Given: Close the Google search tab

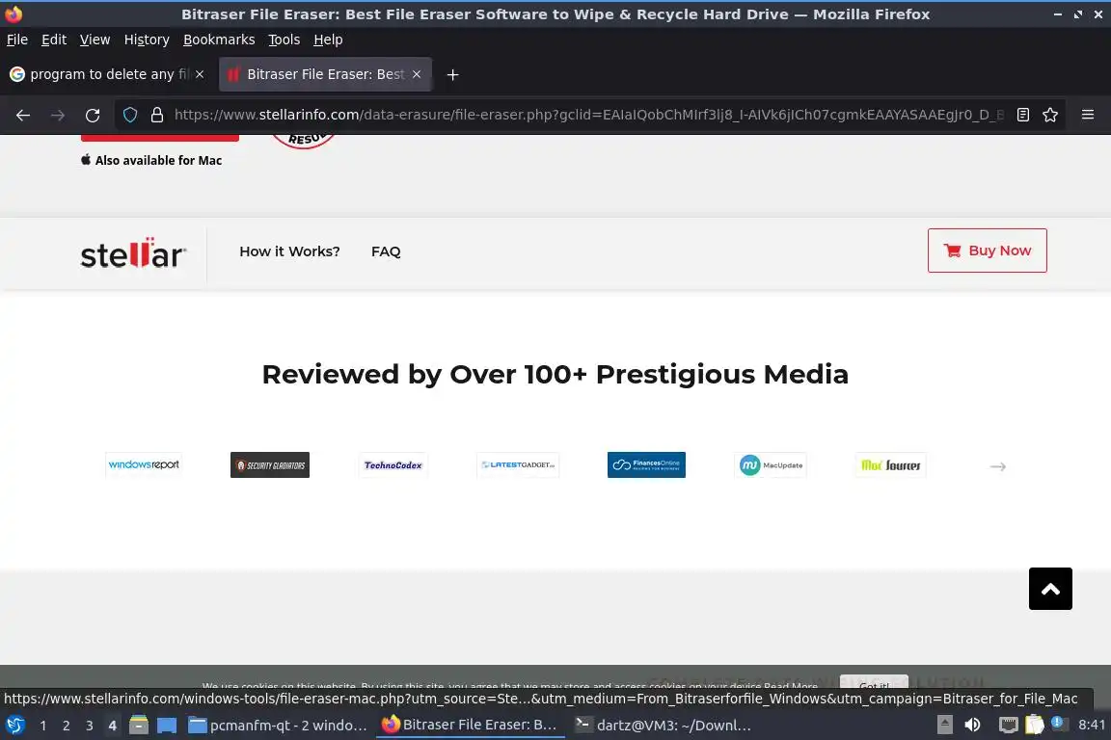Looking at the screenshot, I should click(200, 74).
